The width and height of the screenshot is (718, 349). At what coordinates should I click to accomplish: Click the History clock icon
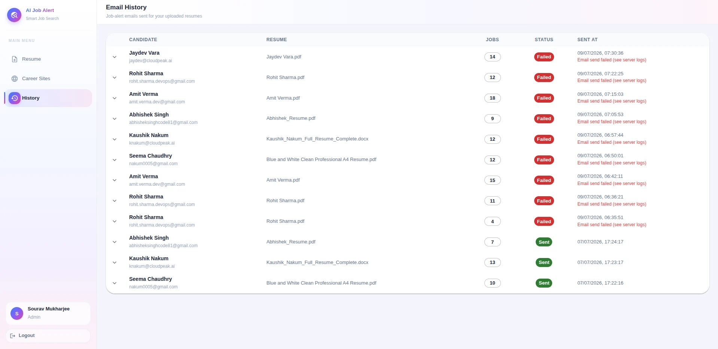(15, 98)
